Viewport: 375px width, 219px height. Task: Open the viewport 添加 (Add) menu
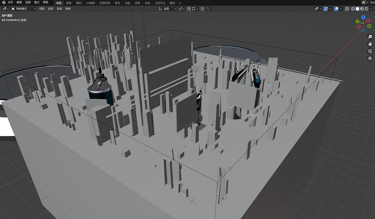tap(59, 9)
